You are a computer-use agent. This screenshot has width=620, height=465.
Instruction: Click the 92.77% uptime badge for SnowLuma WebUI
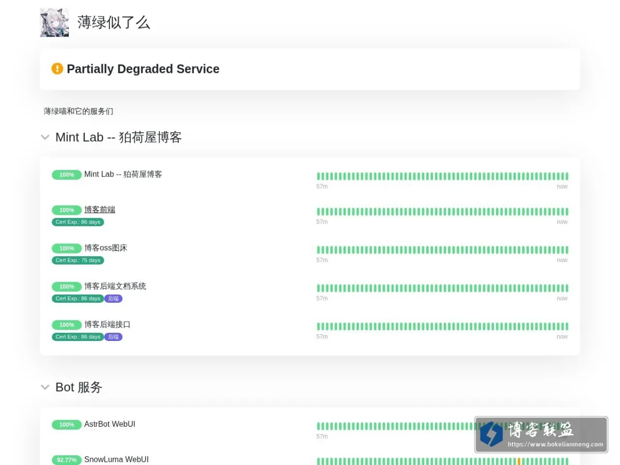pyautogui.click(x=67, y=460)
